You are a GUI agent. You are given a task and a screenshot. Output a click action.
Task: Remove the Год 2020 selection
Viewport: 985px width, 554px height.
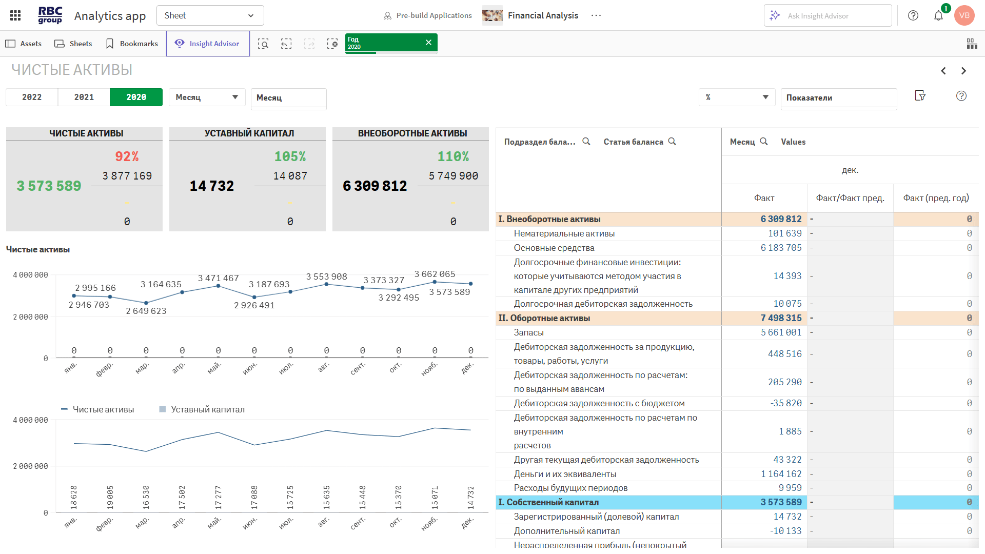(x=428, y=43)
